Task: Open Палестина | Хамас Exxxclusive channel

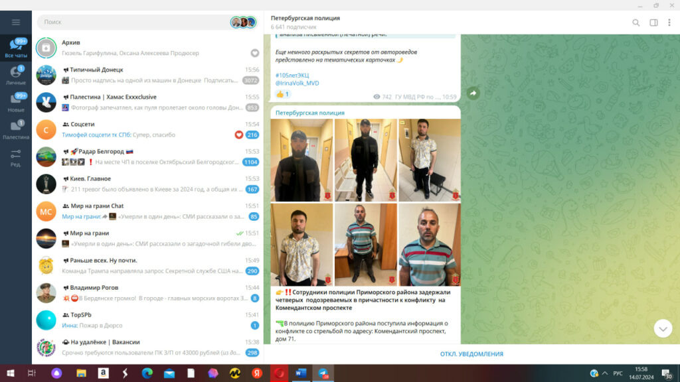Action: coord(147,102)
